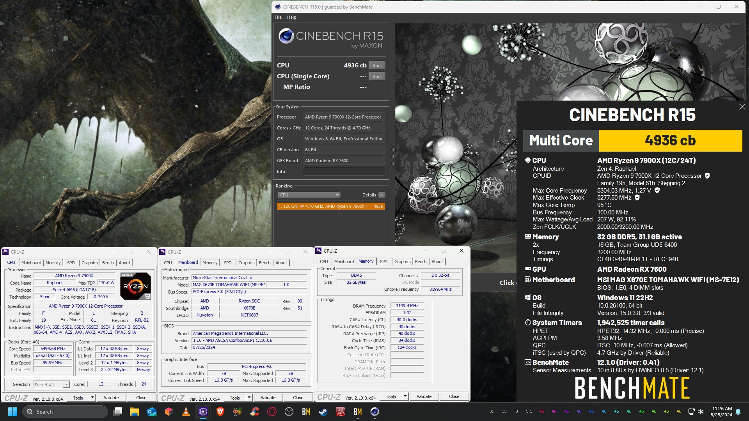Click Validate in the leftmost CPU-Z window

[x=111, y=398]
